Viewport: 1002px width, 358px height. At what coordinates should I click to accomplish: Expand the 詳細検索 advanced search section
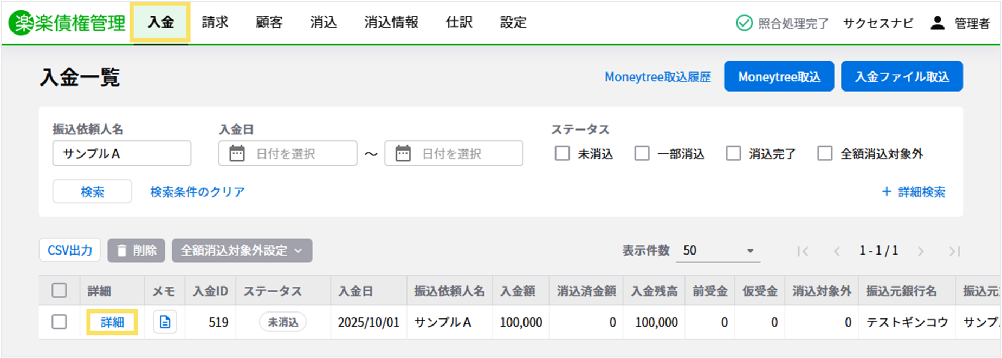click(914, 192)
